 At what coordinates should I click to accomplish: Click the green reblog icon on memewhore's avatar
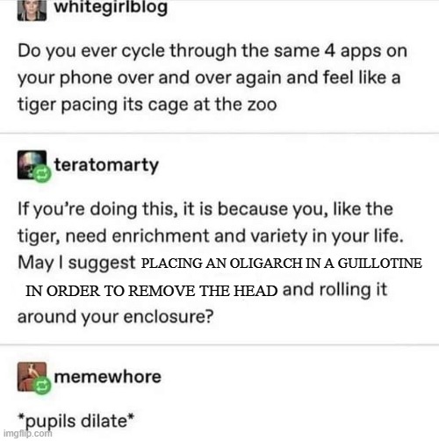pyautogui.click(x=42, y=387)
